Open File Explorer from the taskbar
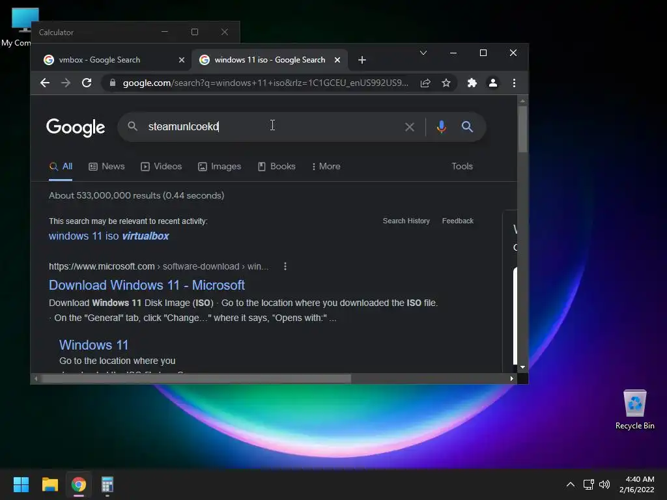667x500 pixels. 50,484
